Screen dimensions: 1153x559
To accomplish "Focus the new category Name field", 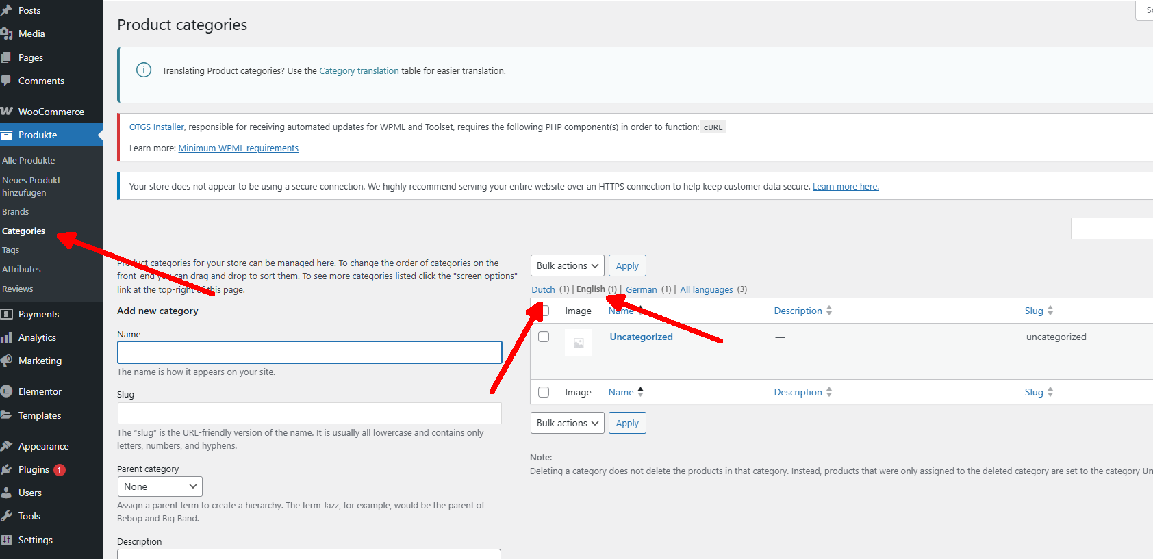I will (x=309, y=352).
